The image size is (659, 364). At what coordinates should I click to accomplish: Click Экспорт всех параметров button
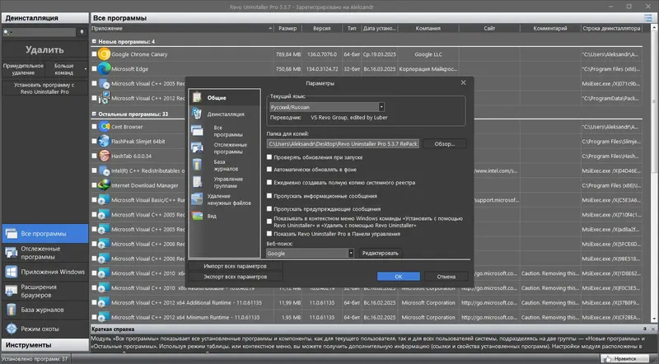(x=235, y=277)
